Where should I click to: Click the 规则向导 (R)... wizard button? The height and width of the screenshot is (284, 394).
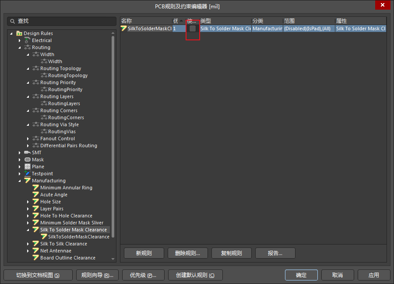click(97, 275)
